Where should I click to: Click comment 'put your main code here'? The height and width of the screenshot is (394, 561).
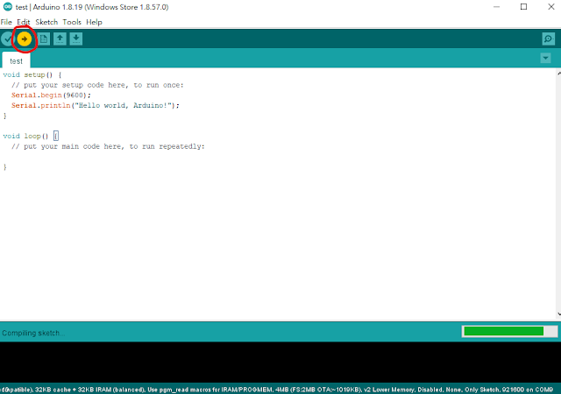(108, 146)
